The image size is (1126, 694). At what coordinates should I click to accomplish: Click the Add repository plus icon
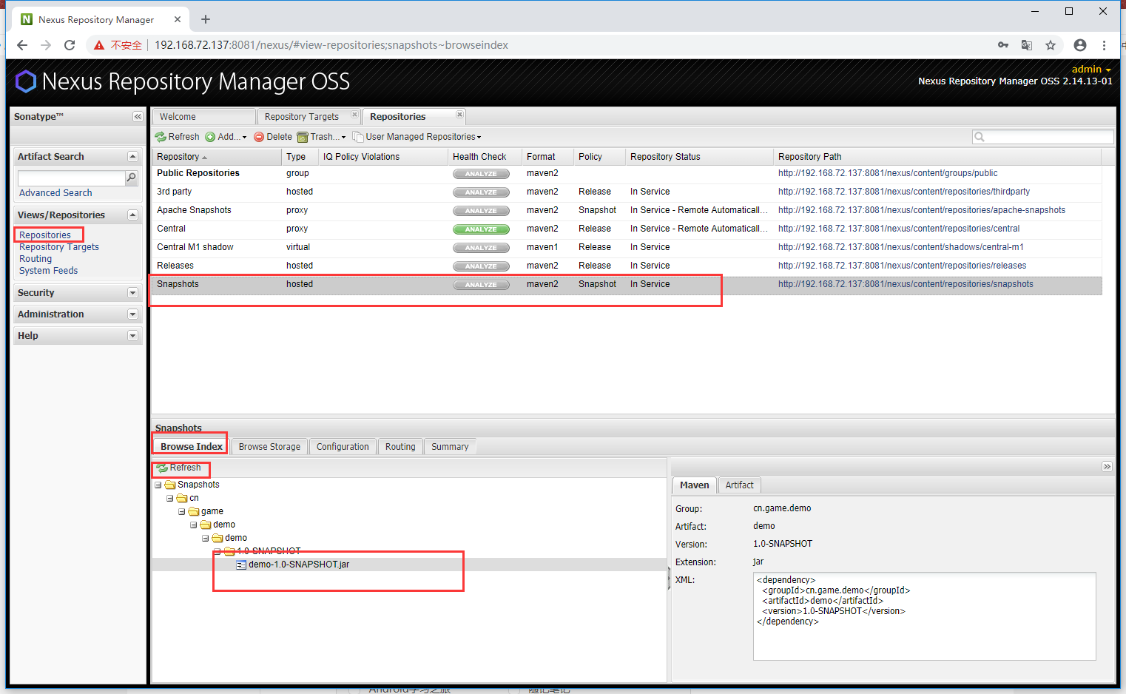pos(210,137)
